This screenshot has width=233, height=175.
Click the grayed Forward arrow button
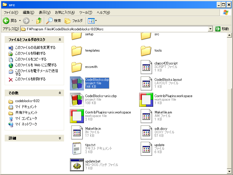click(x=26, y=21)
